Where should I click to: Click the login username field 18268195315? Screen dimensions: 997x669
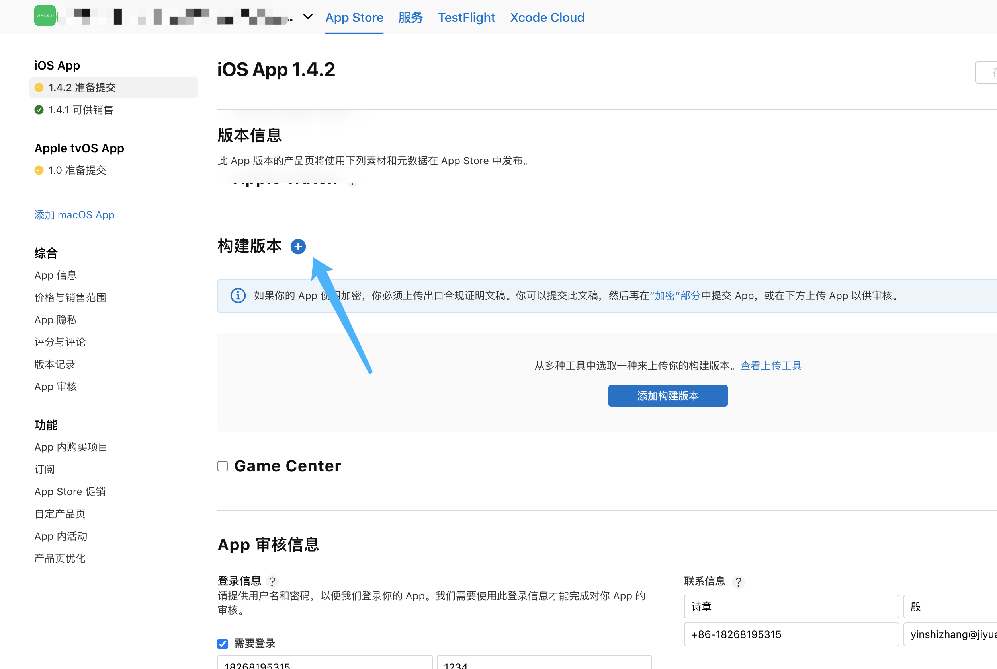325,662
